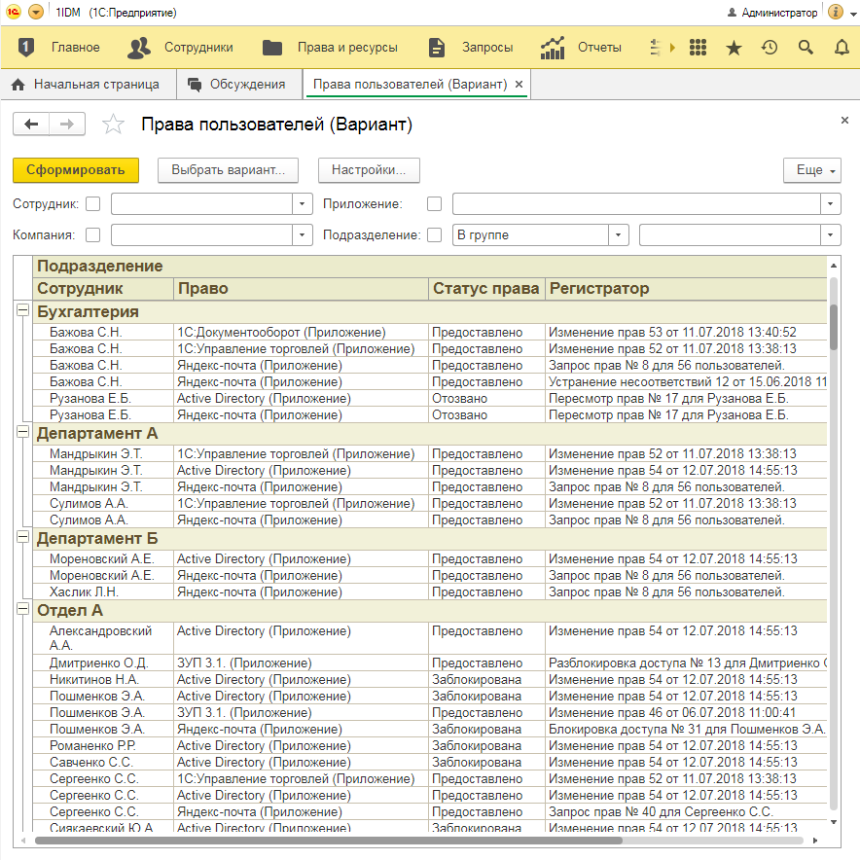Image resolution: width=860 pixels, height=860 pixels.
Task: Click the search magnifier icon
Action: point(806,47)
